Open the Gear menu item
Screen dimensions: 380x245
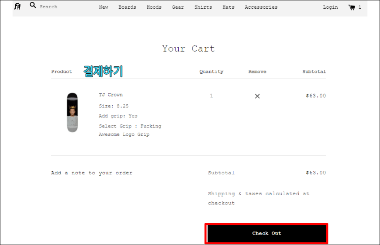click(178, 7)
